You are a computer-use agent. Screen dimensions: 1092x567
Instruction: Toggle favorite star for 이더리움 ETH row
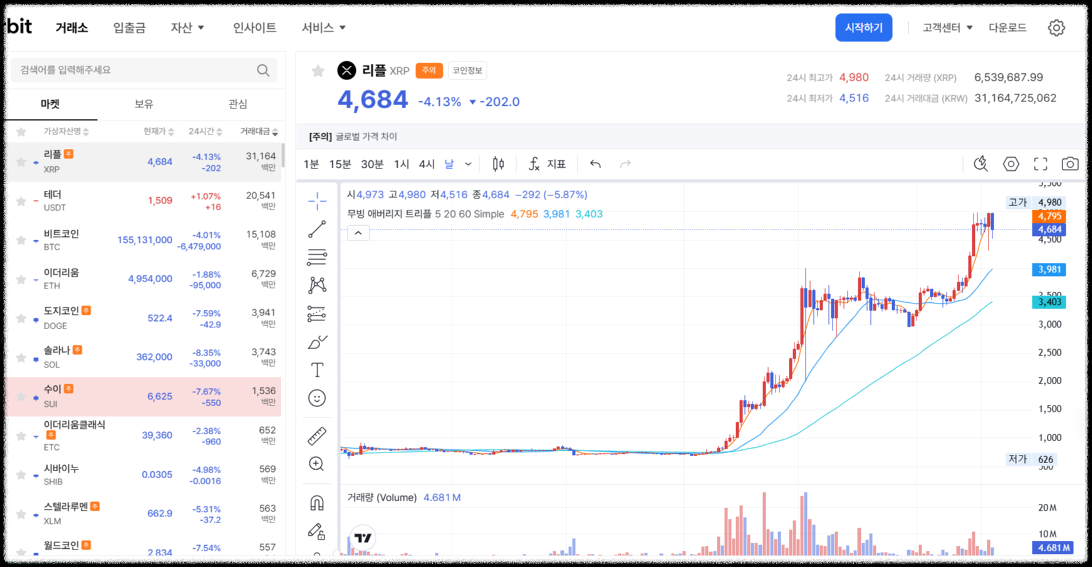click(x=21, y=279)
